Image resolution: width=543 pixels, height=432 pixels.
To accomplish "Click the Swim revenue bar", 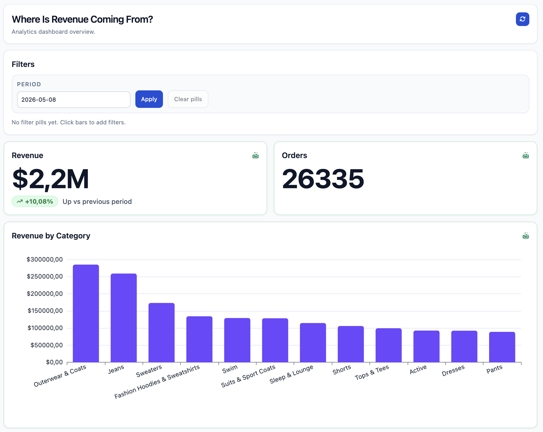I will 237,340.
